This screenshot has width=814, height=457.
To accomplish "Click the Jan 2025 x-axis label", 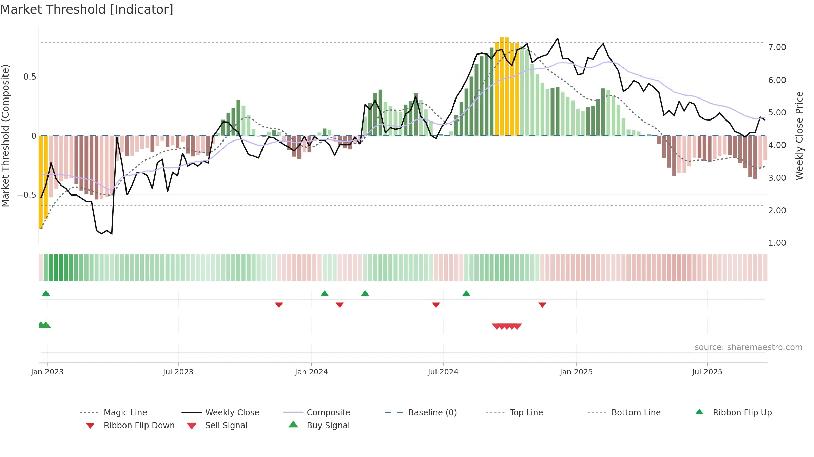I will pyautogui.click(x=576, y=372).
